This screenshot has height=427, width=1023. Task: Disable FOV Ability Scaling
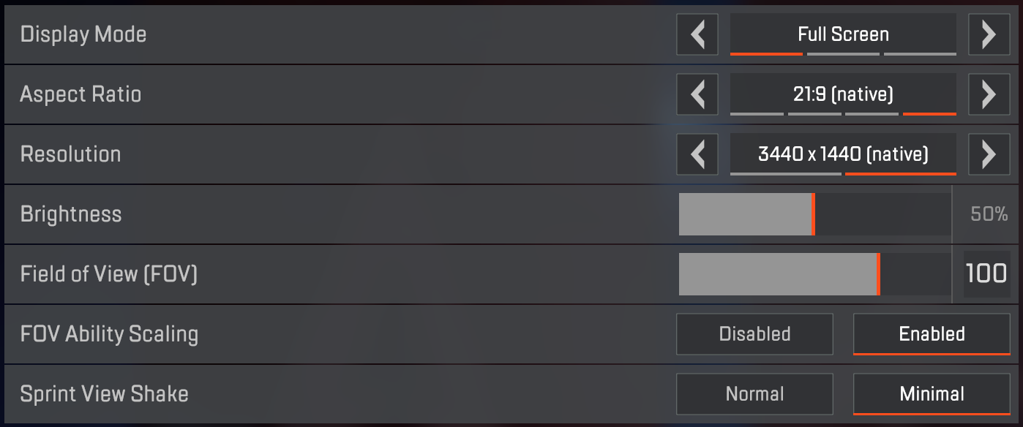(x=754, y=334)
